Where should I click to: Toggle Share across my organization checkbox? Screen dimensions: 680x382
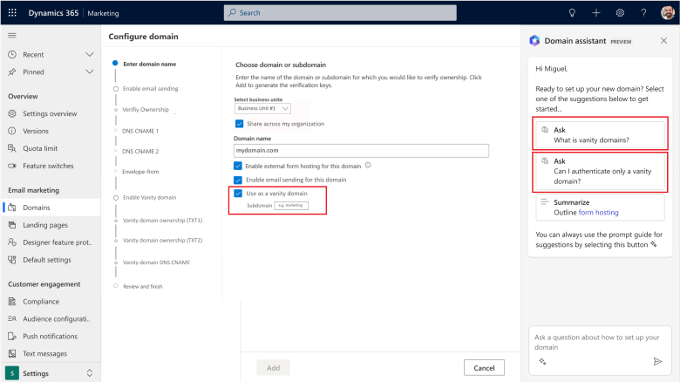(239, 124)
